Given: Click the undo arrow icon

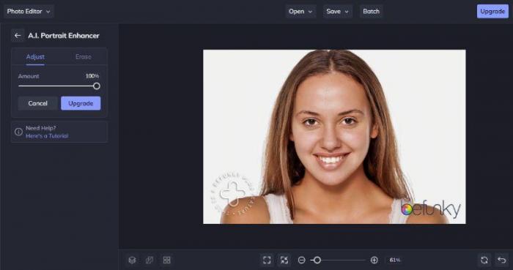Looking at the screenshot, I should click(x=501, y=260).
